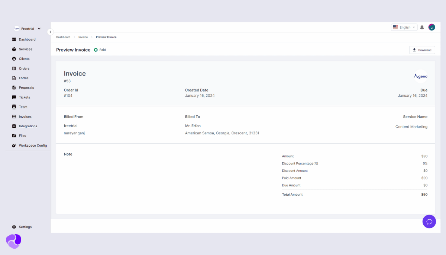Go back to Dashboard from the breadcrumb link

[x=63, y=37]
